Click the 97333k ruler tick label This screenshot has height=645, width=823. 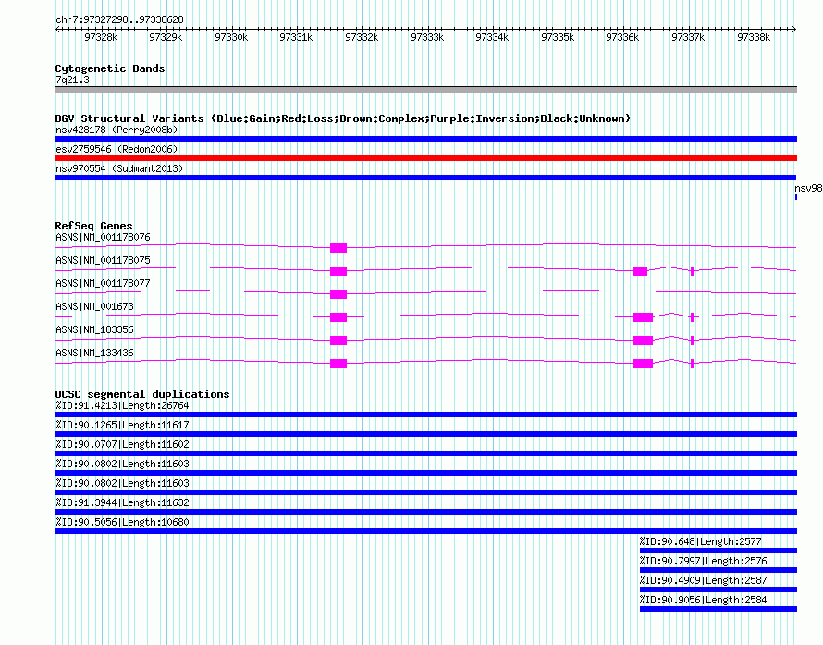pyautogui.click(x=427, y=37)
